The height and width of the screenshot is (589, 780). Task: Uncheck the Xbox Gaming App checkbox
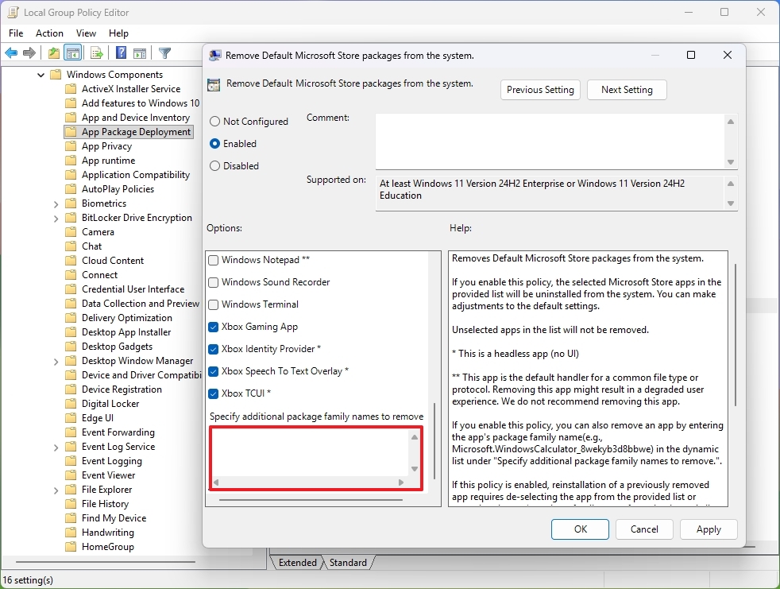214,327
